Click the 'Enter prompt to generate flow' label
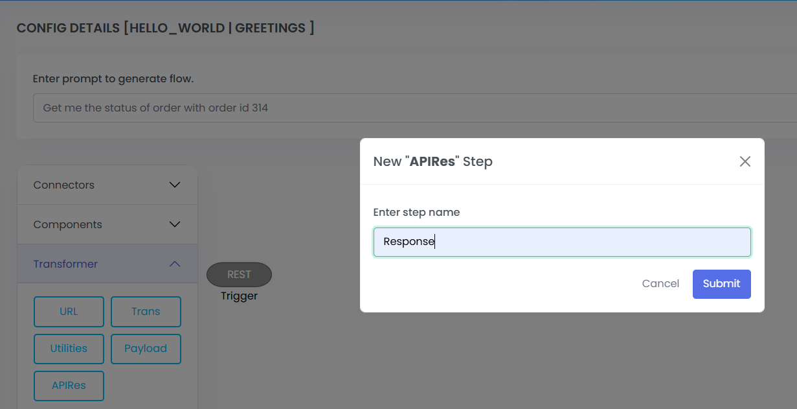 tap(113, 79)
